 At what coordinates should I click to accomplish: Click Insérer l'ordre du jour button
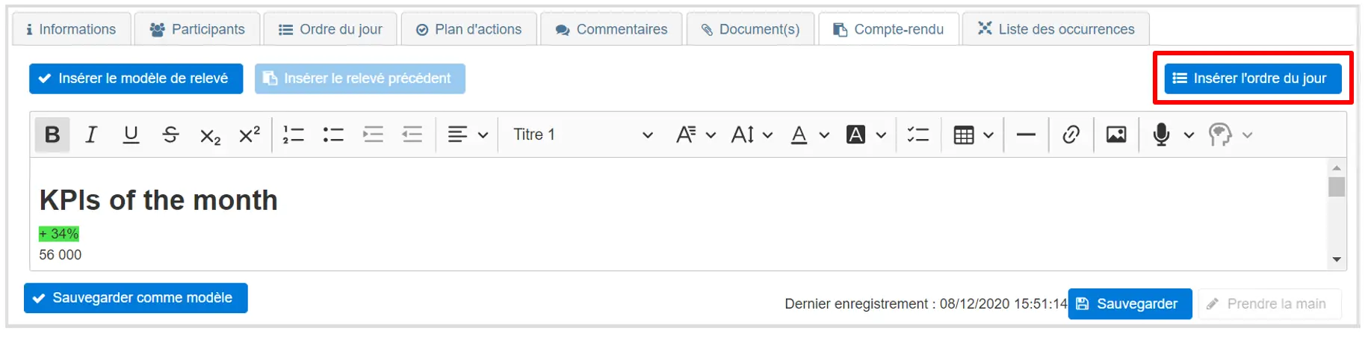(x=1252, y=78)
